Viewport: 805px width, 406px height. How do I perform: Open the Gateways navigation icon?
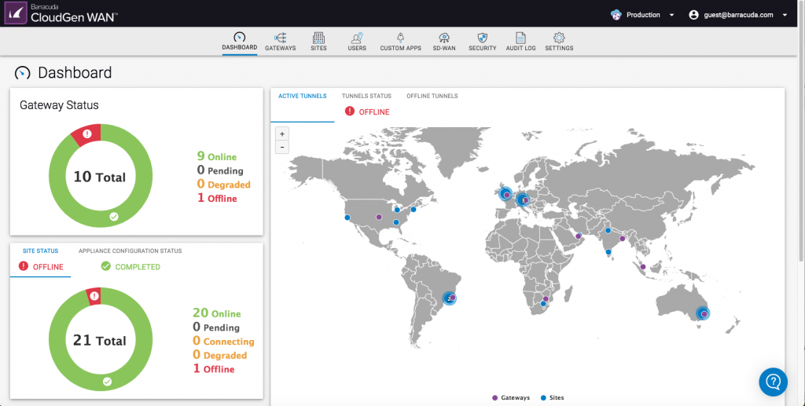[x=281, y=38]
